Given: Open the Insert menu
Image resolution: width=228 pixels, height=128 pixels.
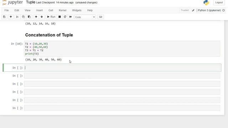Looking at the screenshot, I should click(x=40, y=10).
